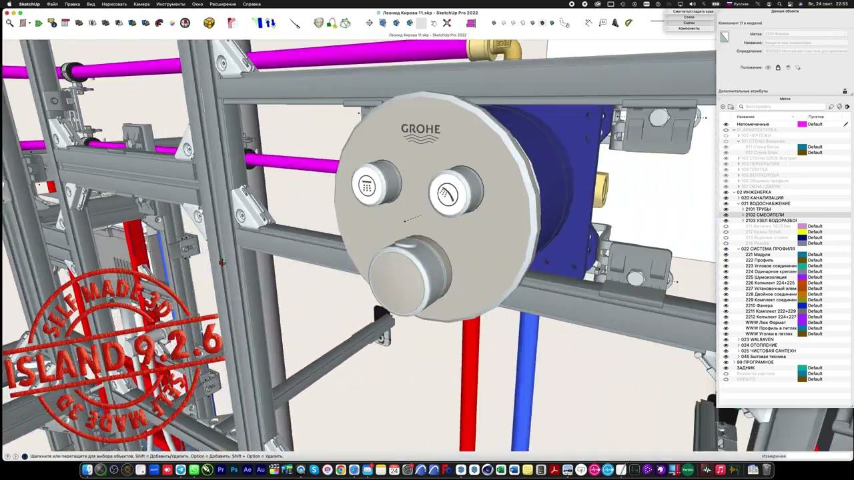
Task: Expand Дополнительные атрибуты section
Action: pos(743,91)
